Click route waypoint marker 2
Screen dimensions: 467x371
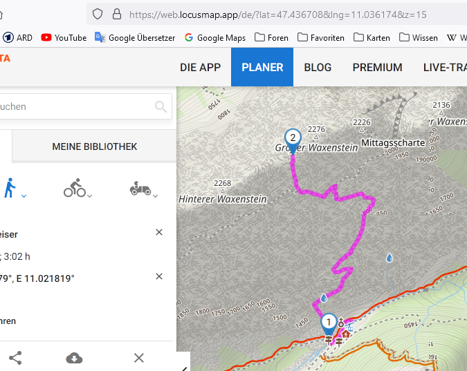point(293,139)
